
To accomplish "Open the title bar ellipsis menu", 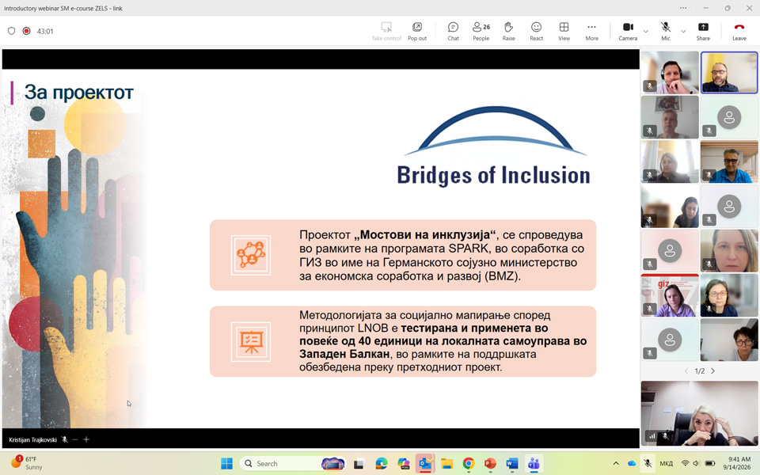I will click(x=683, y=8).
